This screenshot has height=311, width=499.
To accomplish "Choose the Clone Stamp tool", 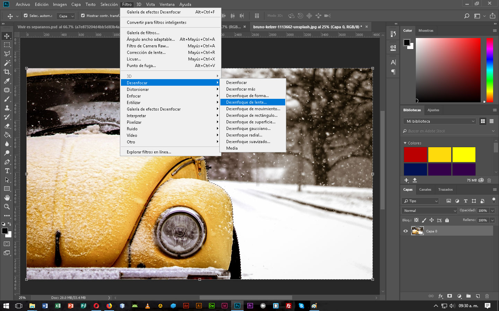I will [x=7, y=108].
